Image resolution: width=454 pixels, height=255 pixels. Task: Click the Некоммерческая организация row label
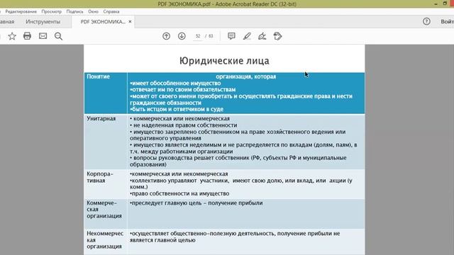pos(105,240)
